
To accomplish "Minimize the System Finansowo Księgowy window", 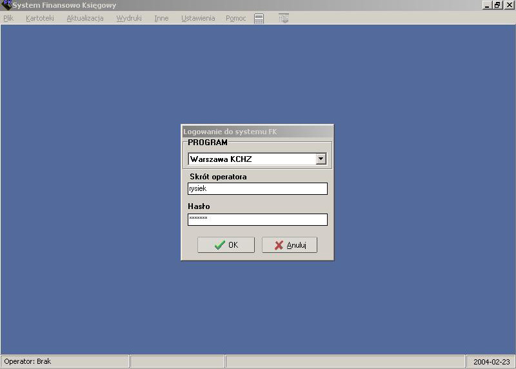I will coord(487,5).
